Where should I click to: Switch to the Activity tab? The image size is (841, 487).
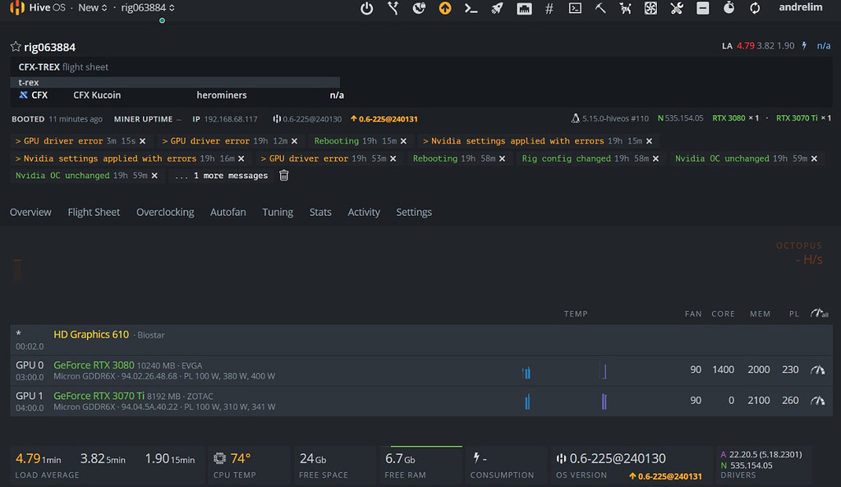tap(364, 212)
